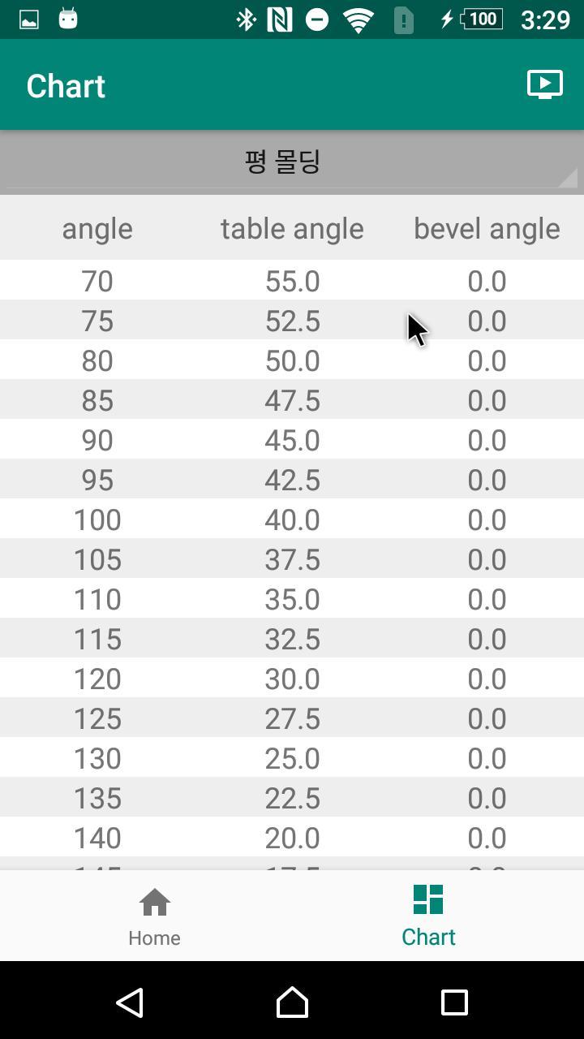This screenshot has width=584, height=1039.
Task: Select the Chart tab
Action: [428, 916]
